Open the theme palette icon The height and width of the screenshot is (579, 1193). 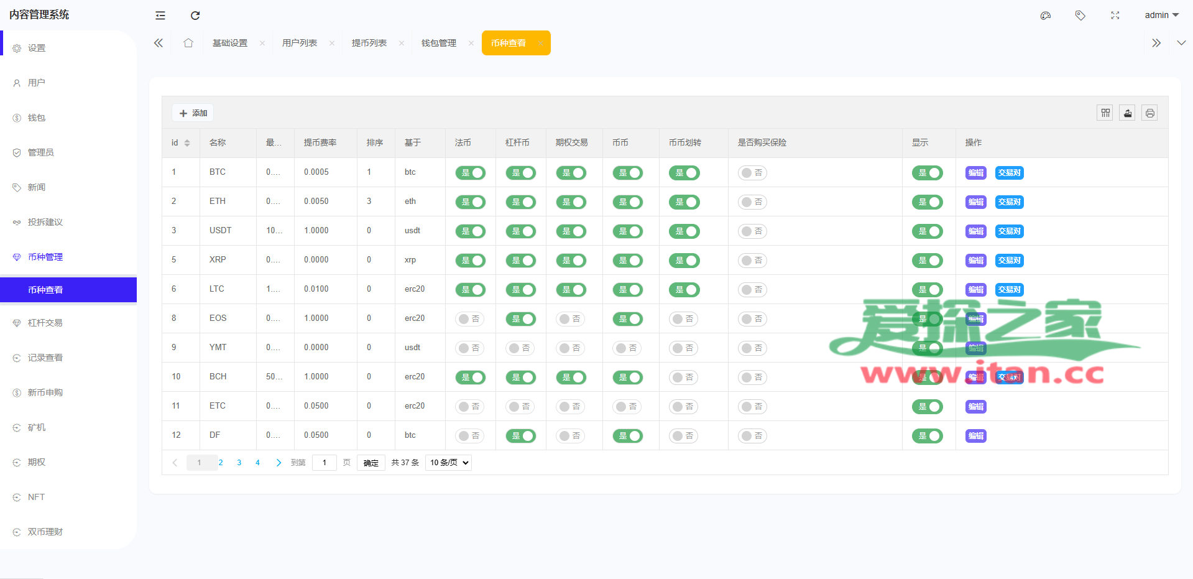coord(1046,16)
